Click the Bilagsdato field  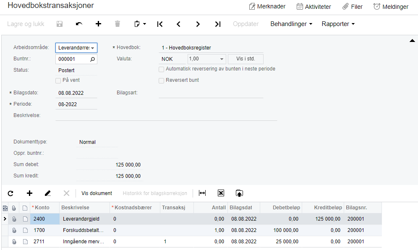tap(76, 93)
